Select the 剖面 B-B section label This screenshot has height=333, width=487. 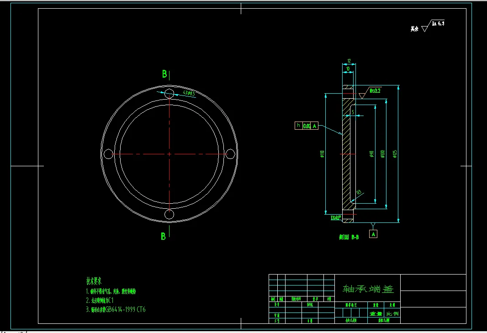point(349,237)
